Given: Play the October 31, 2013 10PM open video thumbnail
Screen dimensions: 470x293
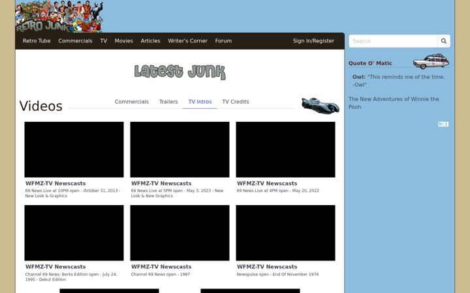Looking at the screenshot, I should 74,150.
